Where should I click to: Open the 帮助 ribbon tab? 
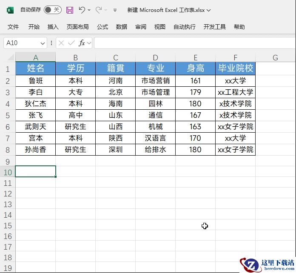239,27
